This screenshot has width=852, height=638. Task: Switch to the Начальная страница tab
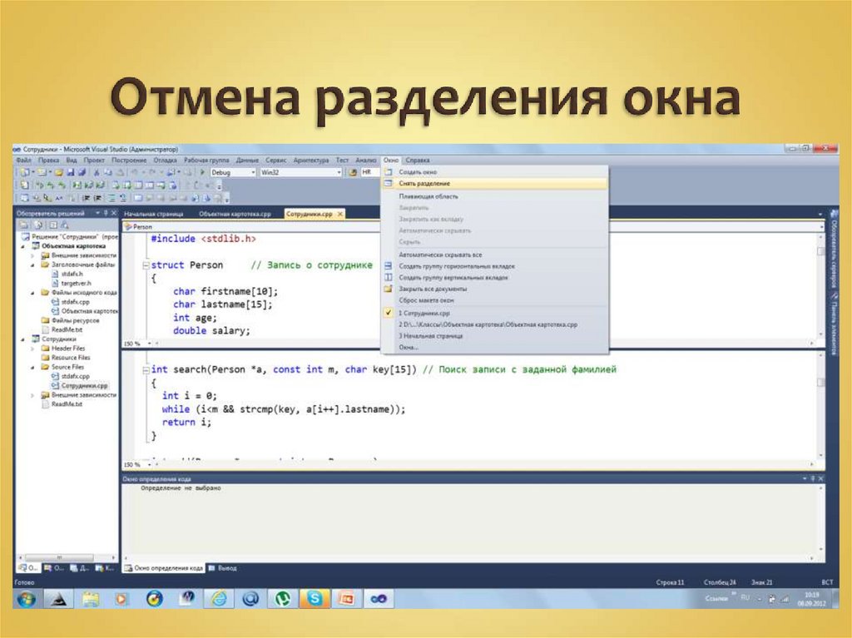click(x=154, y=214)
